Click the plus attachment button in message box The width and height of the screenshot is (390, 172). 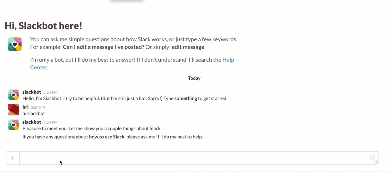(x=13, y=158)
